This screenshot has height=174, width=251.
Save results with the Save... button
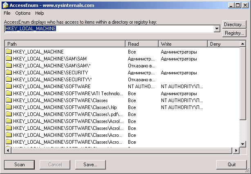pyautogui.click(x=90, y=165)
